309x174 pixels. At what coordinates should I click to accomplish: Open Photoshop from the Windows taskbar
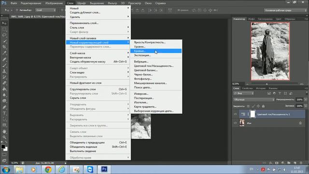tap(104, 169)
